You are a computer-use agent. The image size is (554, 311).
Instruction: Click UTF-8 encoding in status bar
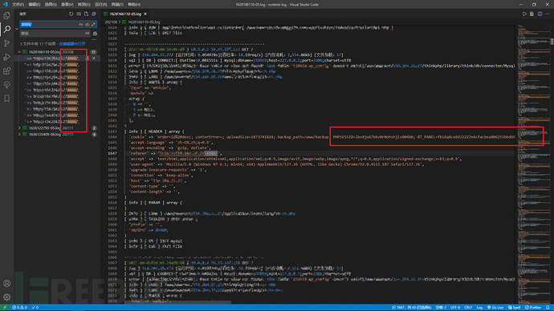tap(455, 308)
